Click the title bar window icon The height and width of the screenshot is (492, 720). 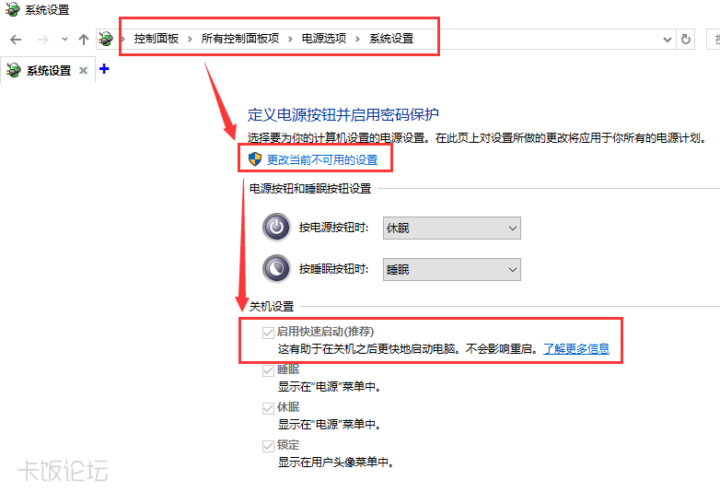(12, 9)
